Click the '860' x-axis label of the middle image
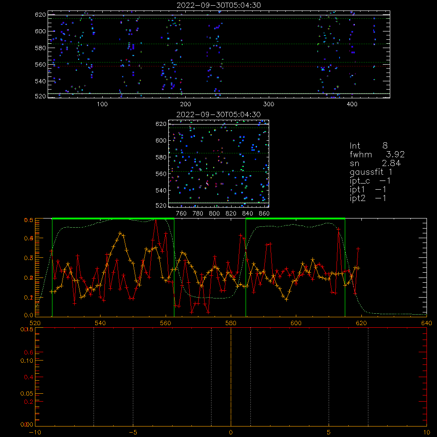 (264, 214)
